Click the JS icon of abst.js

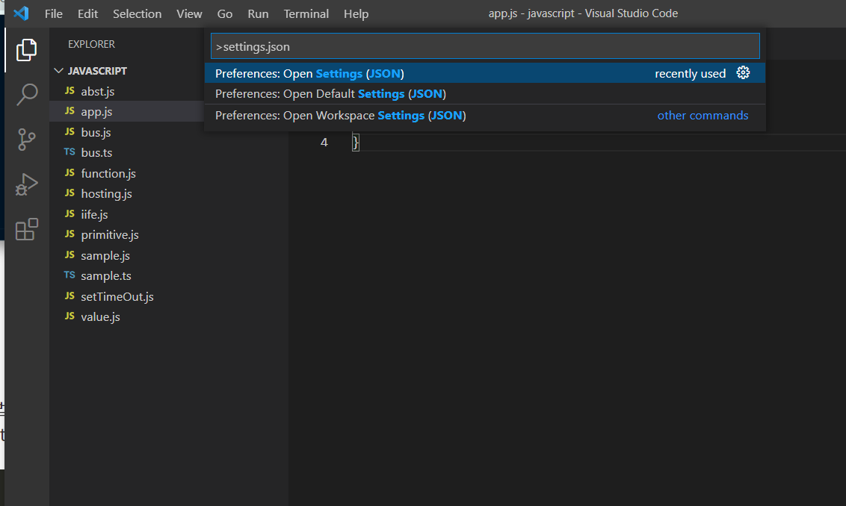click(70, 90)
